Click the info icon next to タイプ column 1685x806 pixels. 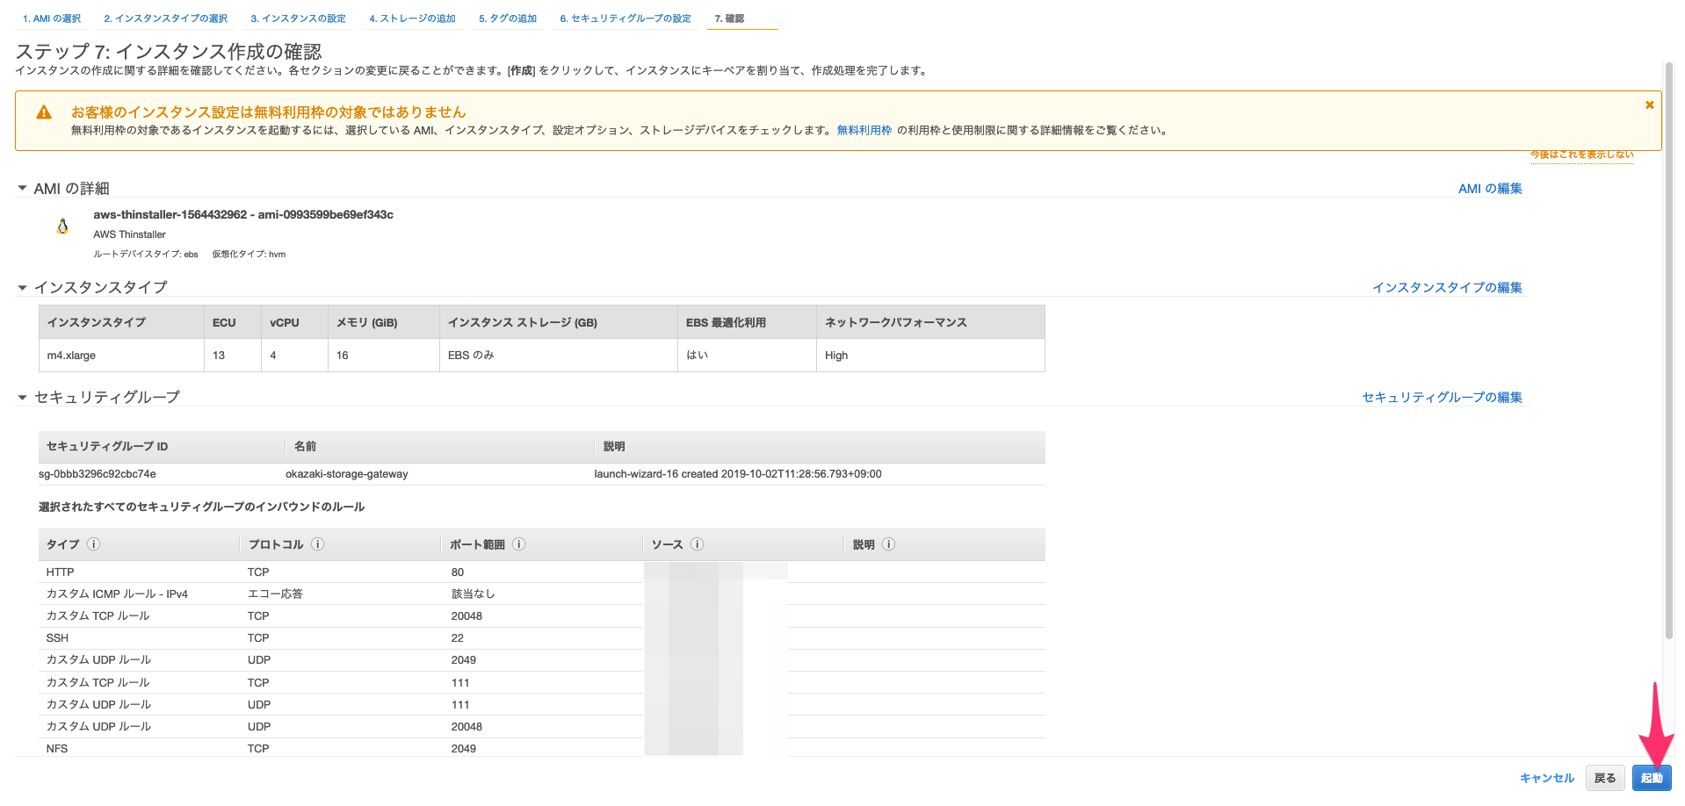pyautogui.click(x=94, y=544)
